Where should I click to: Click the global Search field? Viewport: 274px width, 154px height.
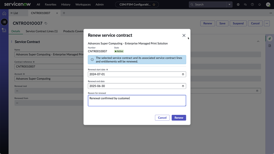point(208,5)
